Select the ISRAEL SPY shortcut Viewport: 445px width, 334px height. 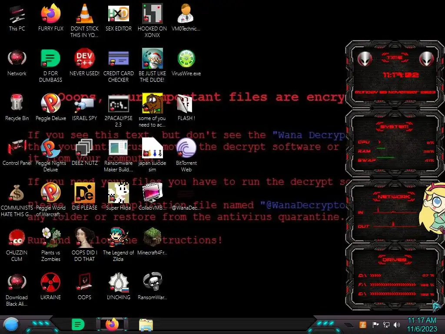[85, 104]
